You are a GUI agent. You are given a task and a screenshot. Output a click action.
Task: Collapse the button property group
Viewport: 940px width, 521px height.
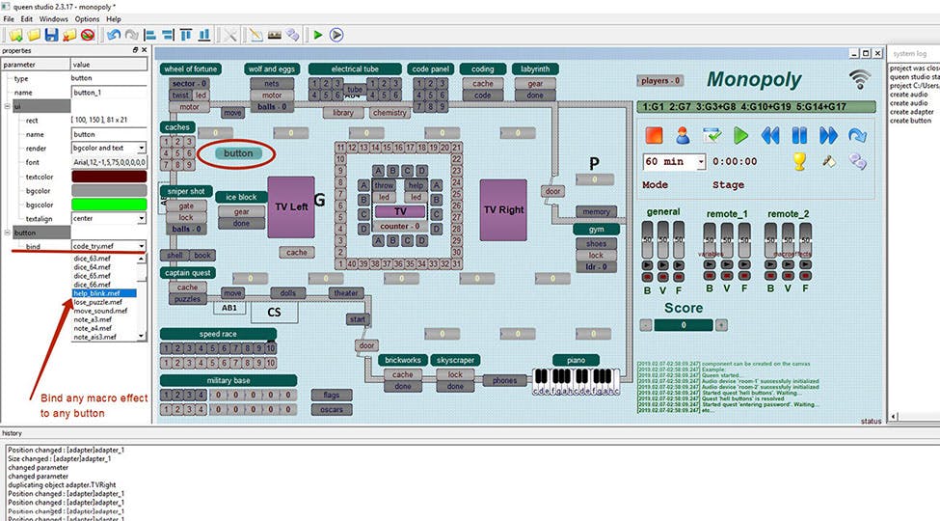pyautogui.click(x=7, y=233)
